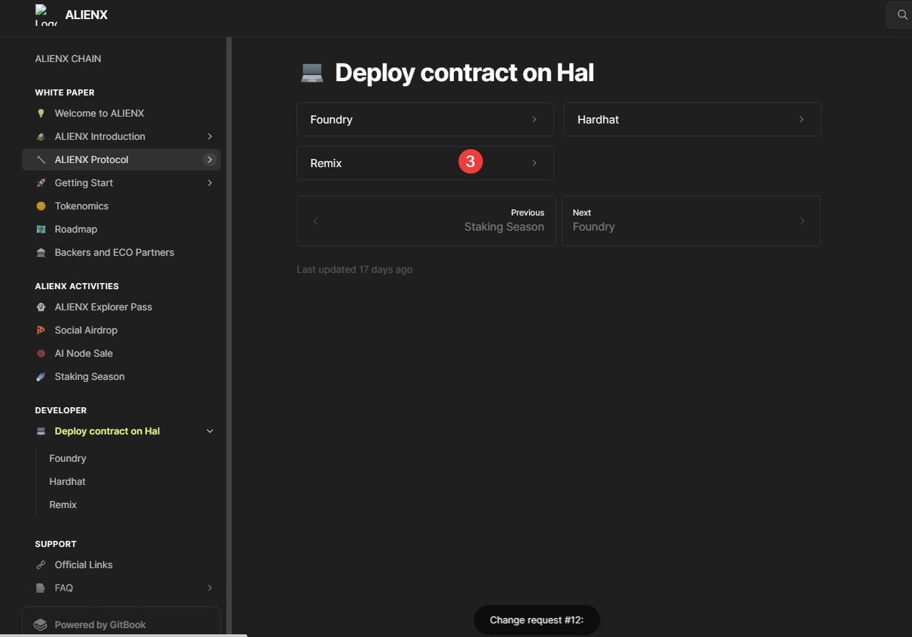Click the bank icon beside Backers and ECO Partners
This screenshot has width=912, height=637.
(x=41, y=252)
